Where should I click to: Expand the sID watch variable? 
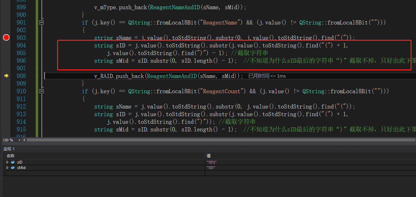(8, 162)
